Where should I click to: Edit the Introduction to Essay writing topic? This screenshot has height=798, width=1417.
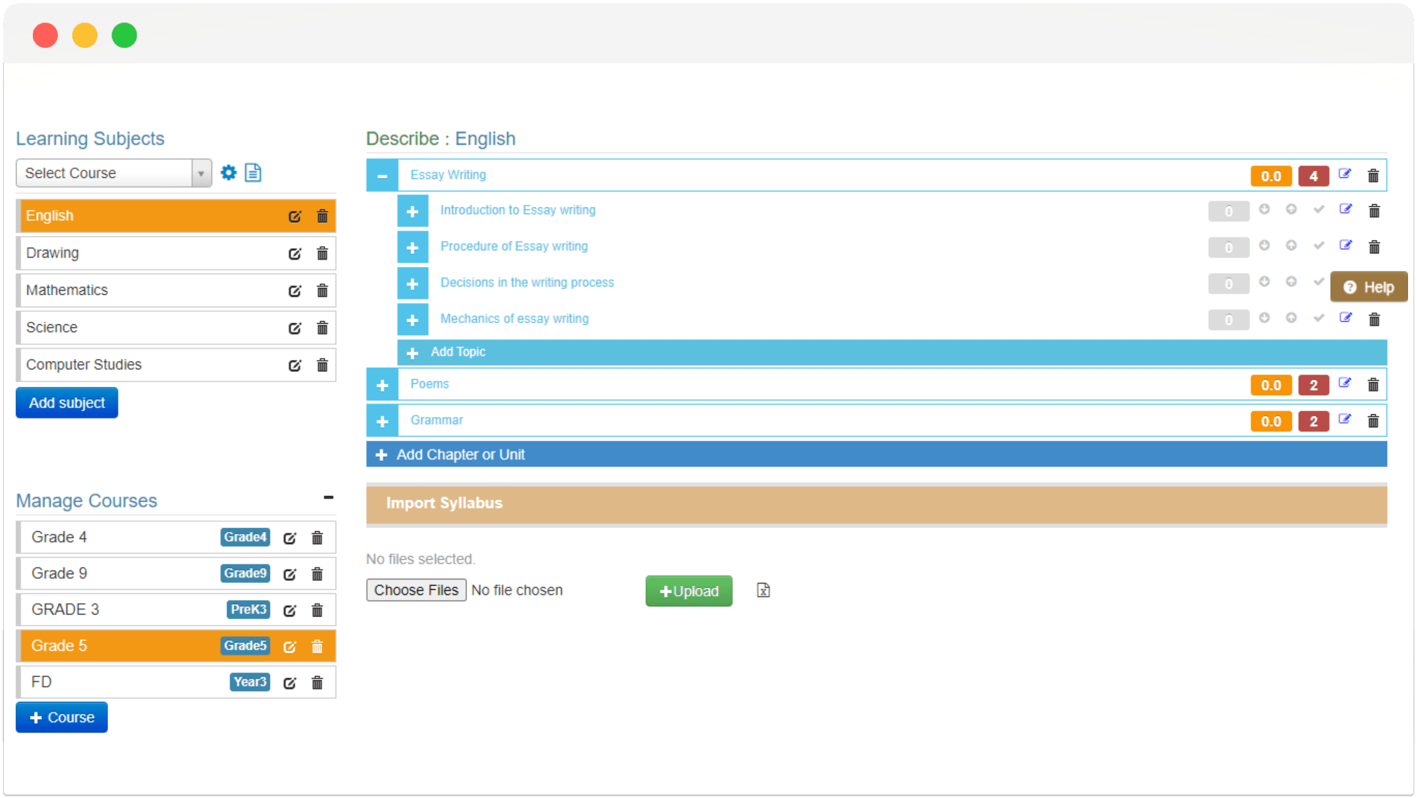1346,209
